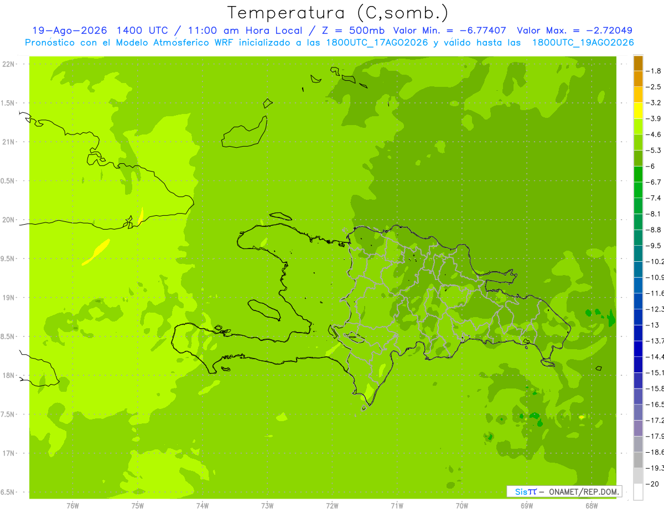The image size is (664, 513).
Task: Click the -12.3 colorbar label
Action: pos(655,309)
